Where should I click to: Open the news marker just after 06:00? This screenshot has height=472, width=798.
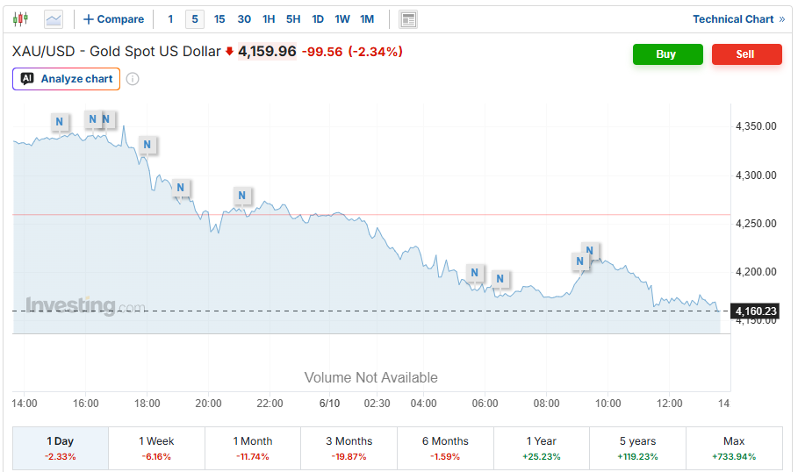pos(500,279)
